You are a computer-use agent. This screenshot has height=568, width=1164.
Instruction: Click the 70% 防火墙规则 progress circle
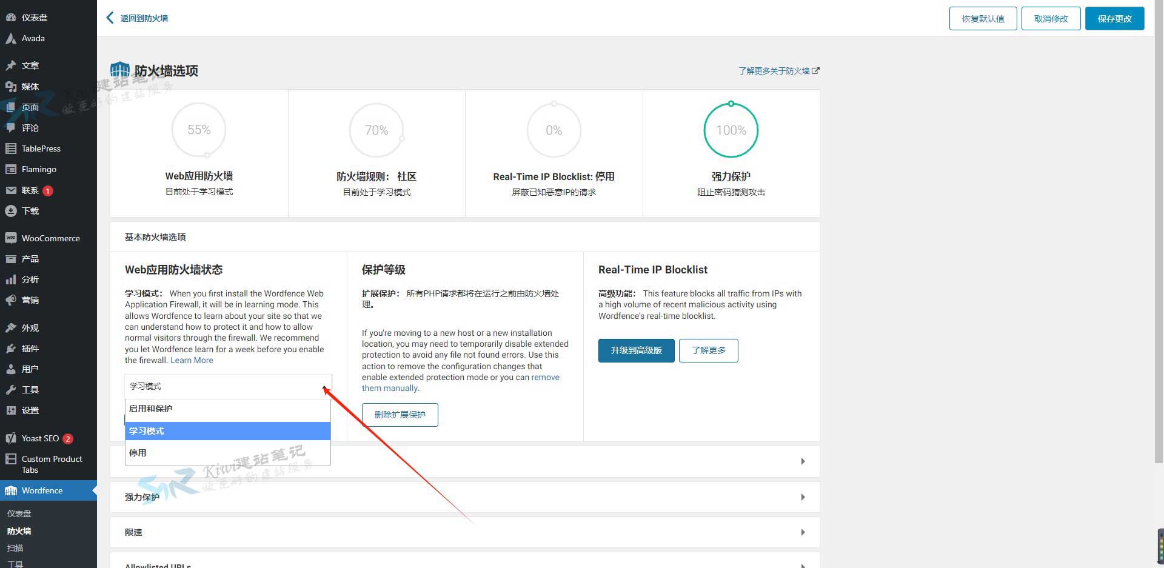tap(376, 130)
